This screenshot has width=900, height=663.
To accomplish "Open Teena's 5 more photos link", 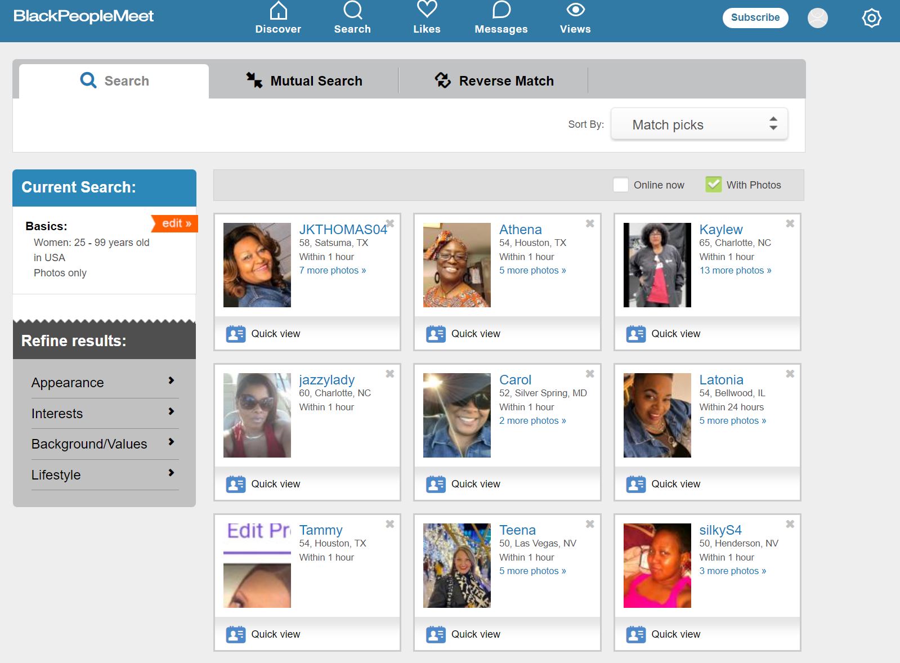I will [x=532, y=571].
